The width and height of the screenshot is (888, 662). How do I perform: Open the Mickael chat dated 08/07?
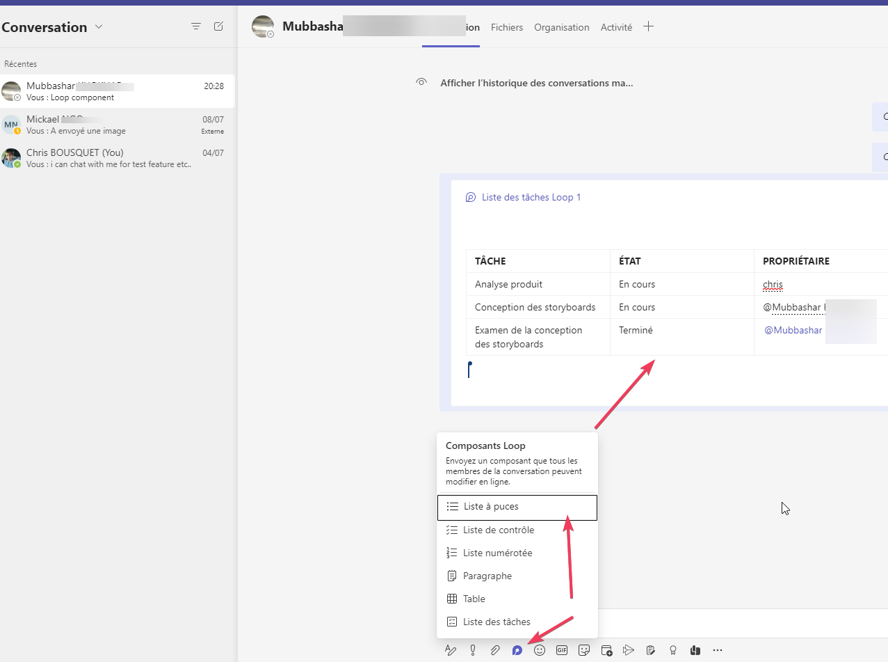point(118,125)
